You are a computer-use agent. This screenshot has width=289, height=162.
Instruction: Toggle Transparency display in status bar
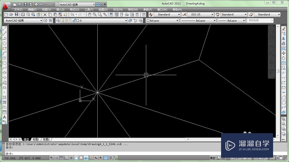tap(105, 158)
